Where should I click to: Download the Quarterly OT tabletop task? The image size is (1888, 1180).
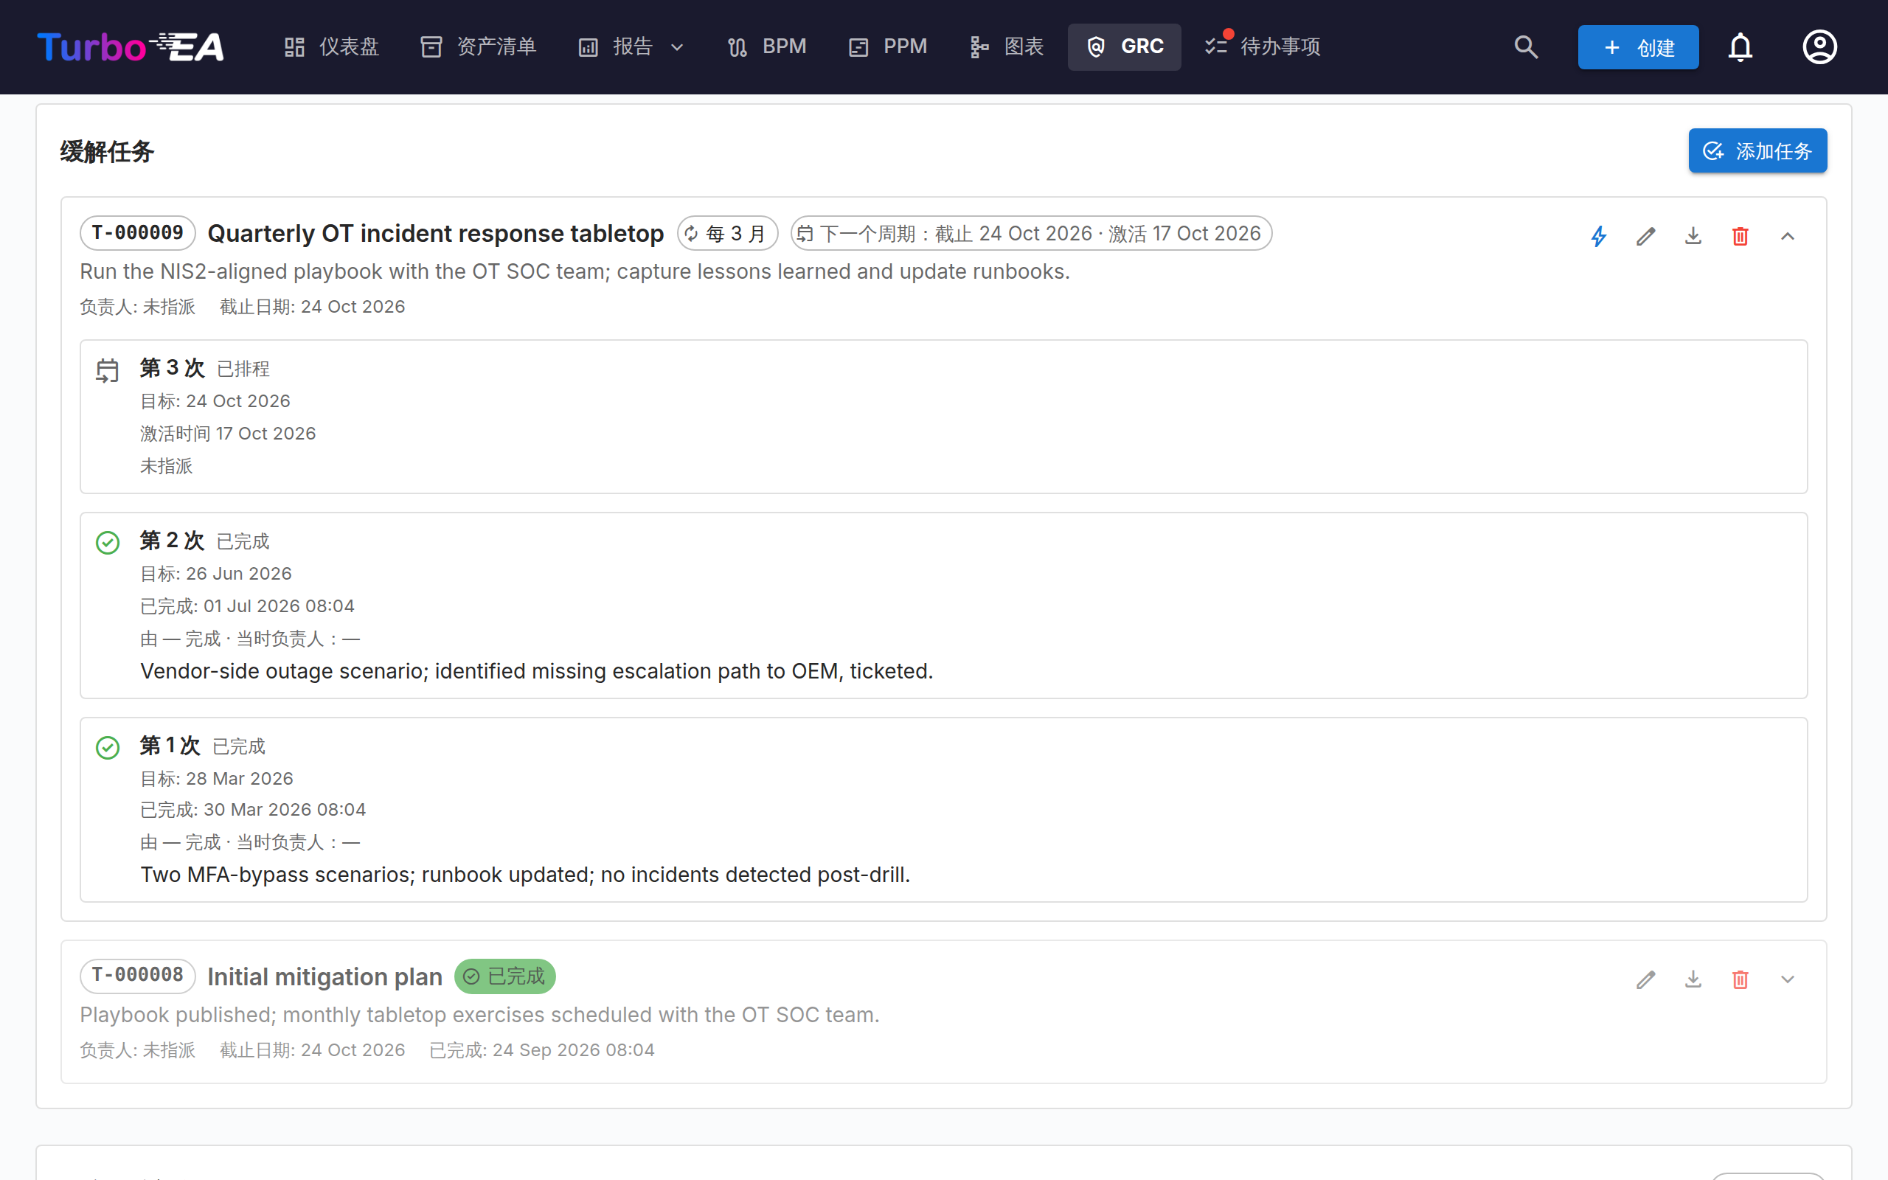tap(1693, 236)
